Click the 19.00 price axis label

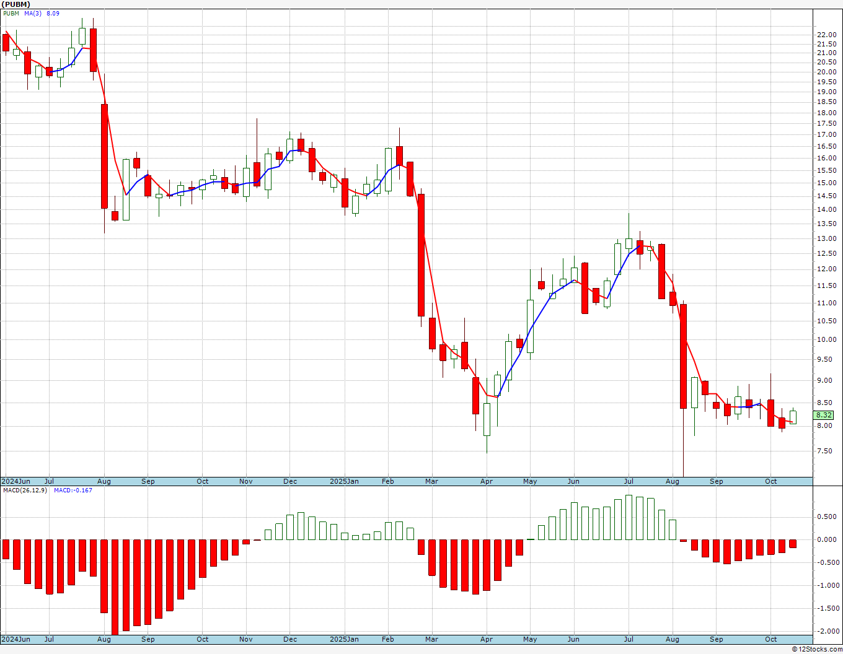click(826, 92)
